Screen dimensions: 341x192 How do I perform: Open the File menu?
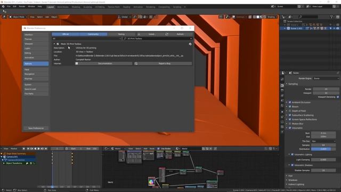click(9, 6)
